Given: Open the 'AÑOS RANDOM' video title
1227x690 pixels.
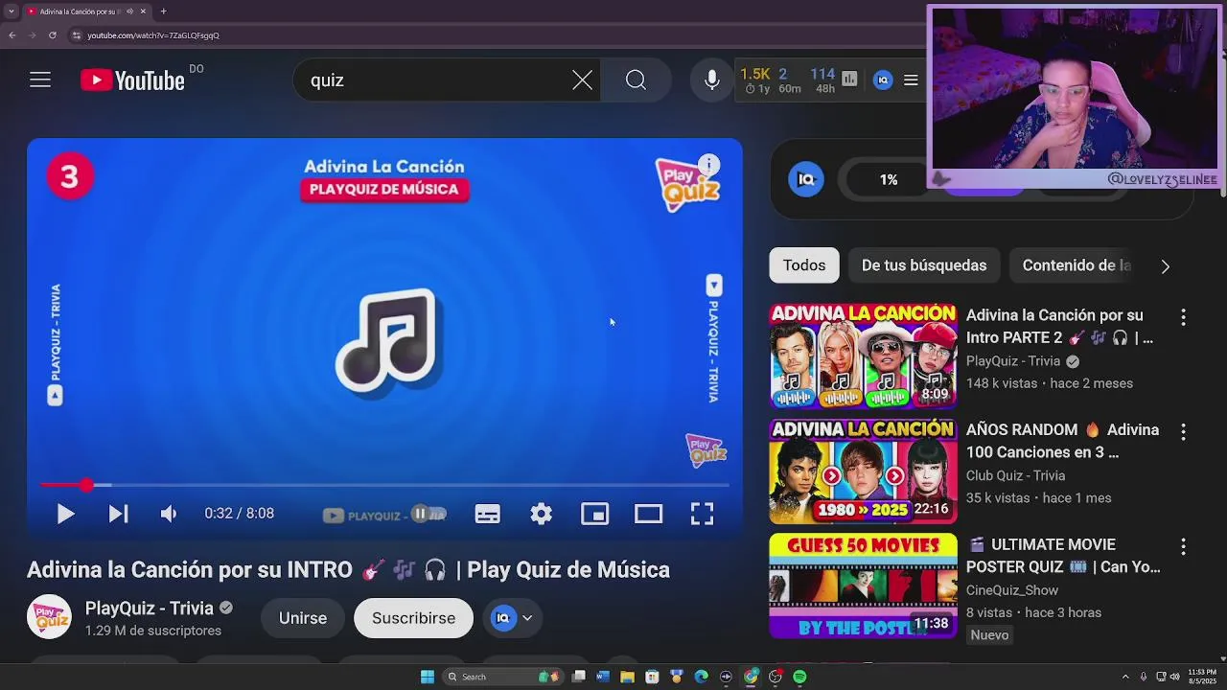Looking at the screenshot, I should click(x=1062, y=441).
